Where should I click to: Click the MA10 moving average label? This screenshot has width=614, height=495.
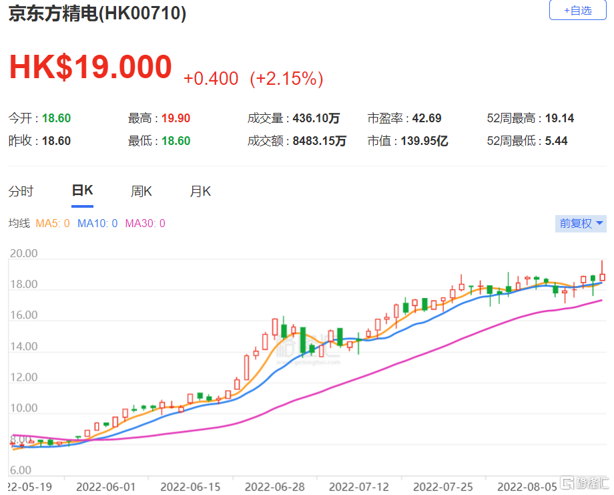(x=97, y=223)
